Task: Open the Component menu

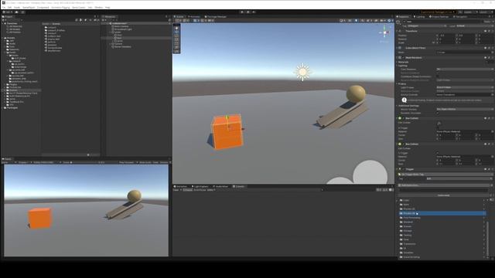Action: (x=43, y=7)
